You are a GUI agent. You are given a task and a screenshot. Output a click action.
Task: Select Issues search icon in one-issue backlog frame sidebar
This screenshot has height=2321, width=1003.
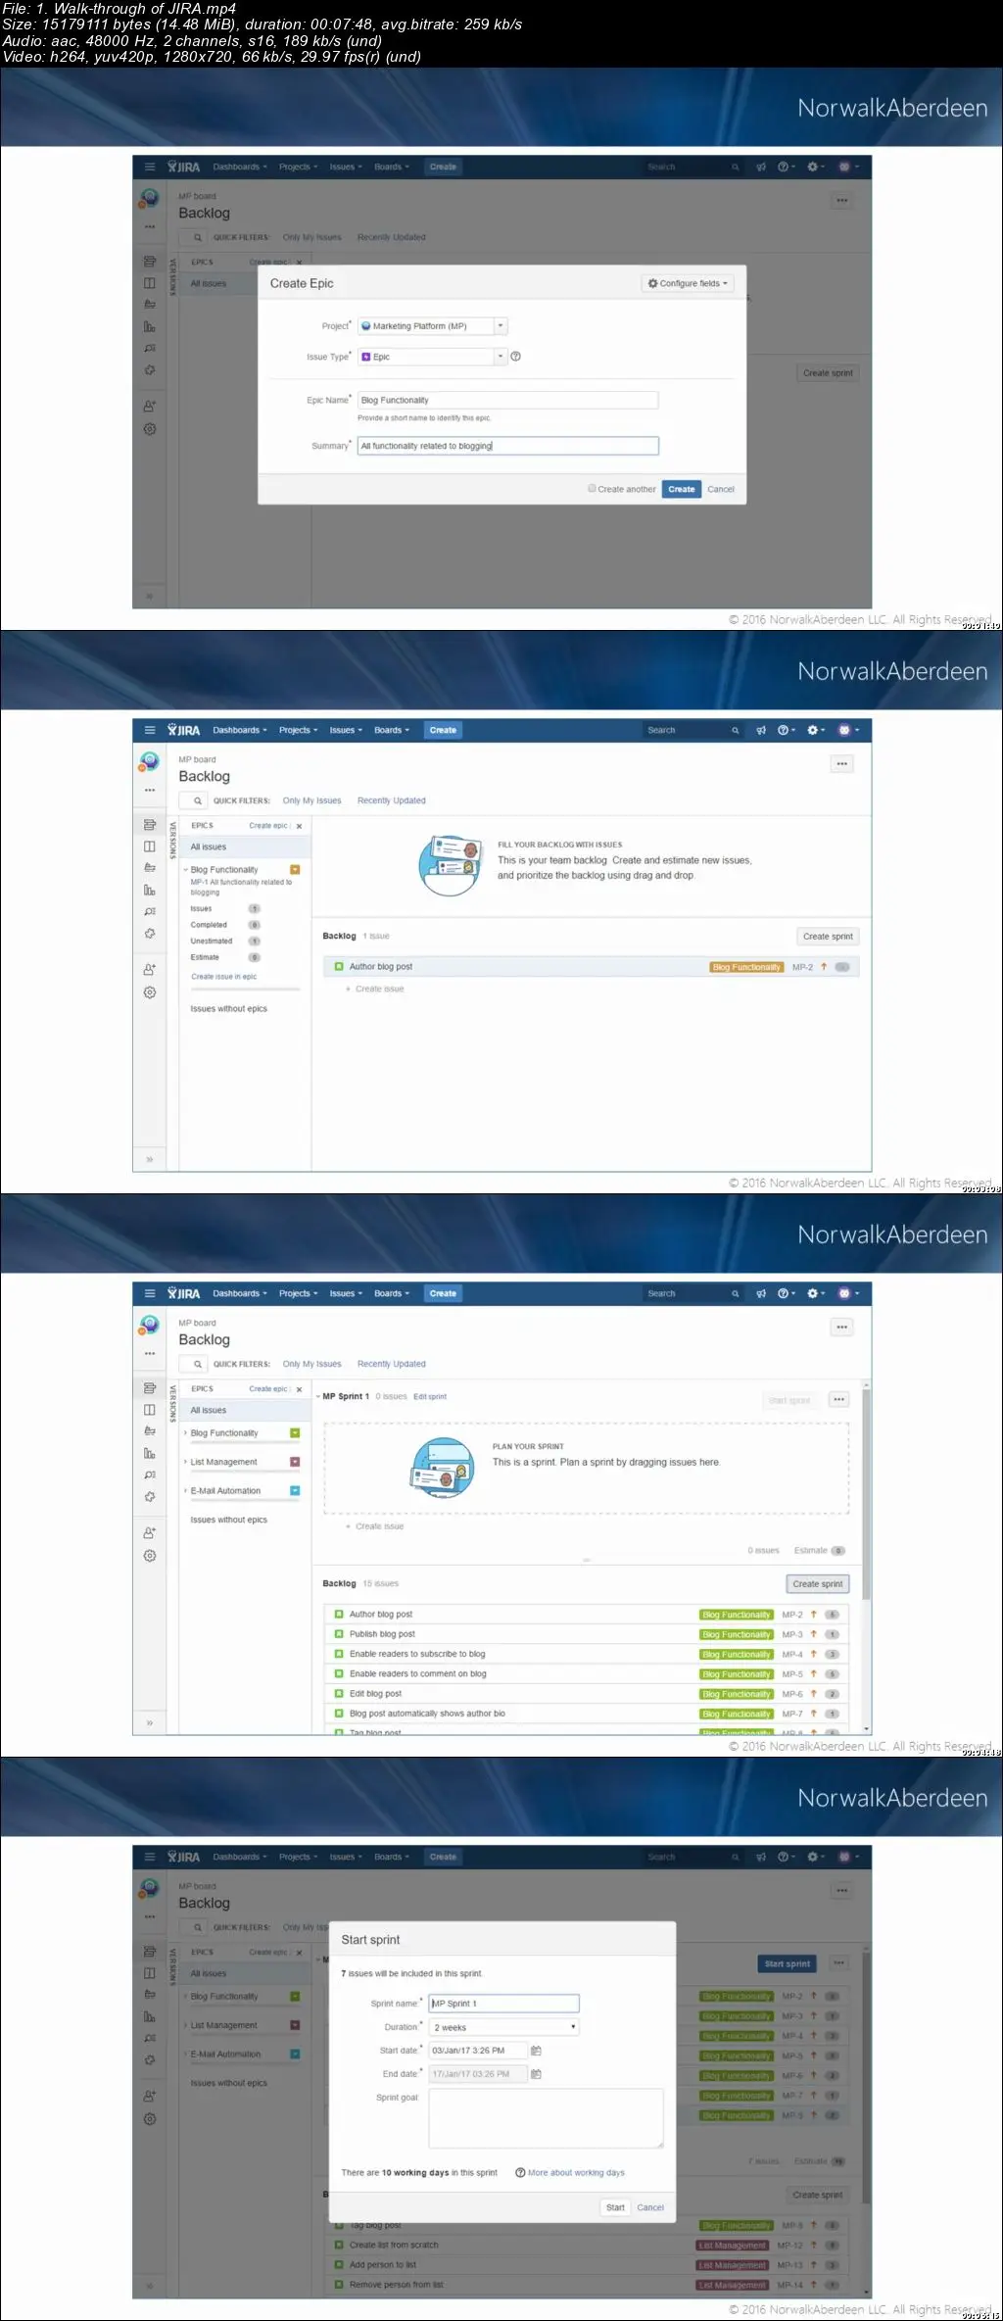150,912
